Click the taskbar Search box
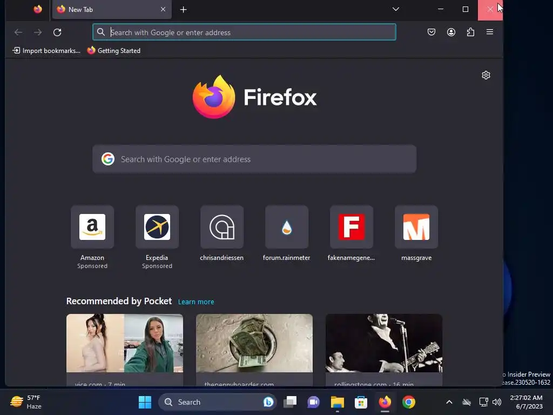This screenshot has height=415, width=553. pyautogui.click(x=217, y=402)
